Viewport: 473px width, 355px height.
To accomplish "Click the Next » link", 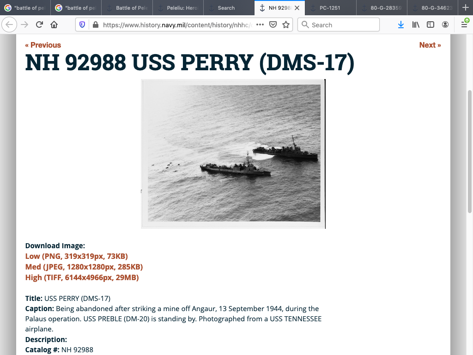I will pyautogui.click(x=430, y=45).
